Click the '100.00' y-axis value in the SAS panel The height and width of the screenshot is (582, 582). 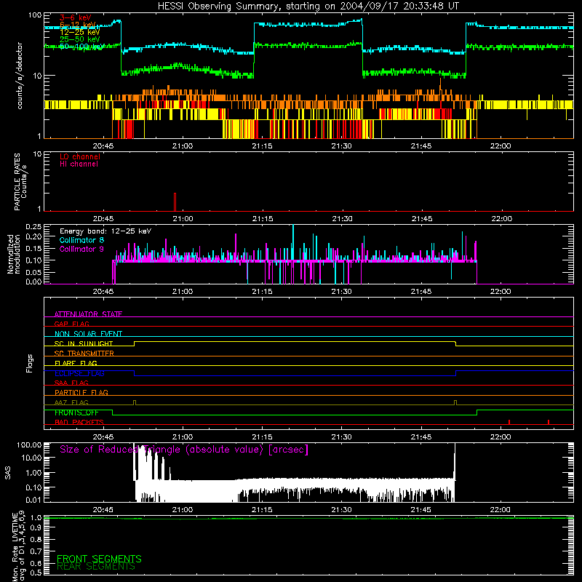click(29, 445)
